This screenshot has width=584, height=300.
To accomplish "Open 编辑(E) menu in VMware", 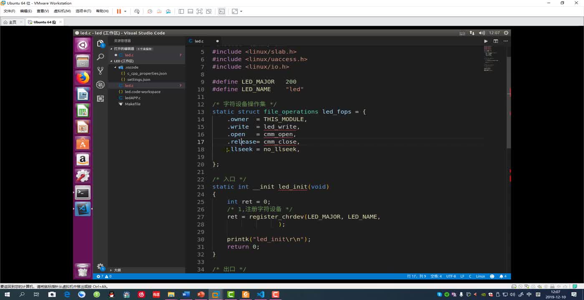I will tap(25, 11).
